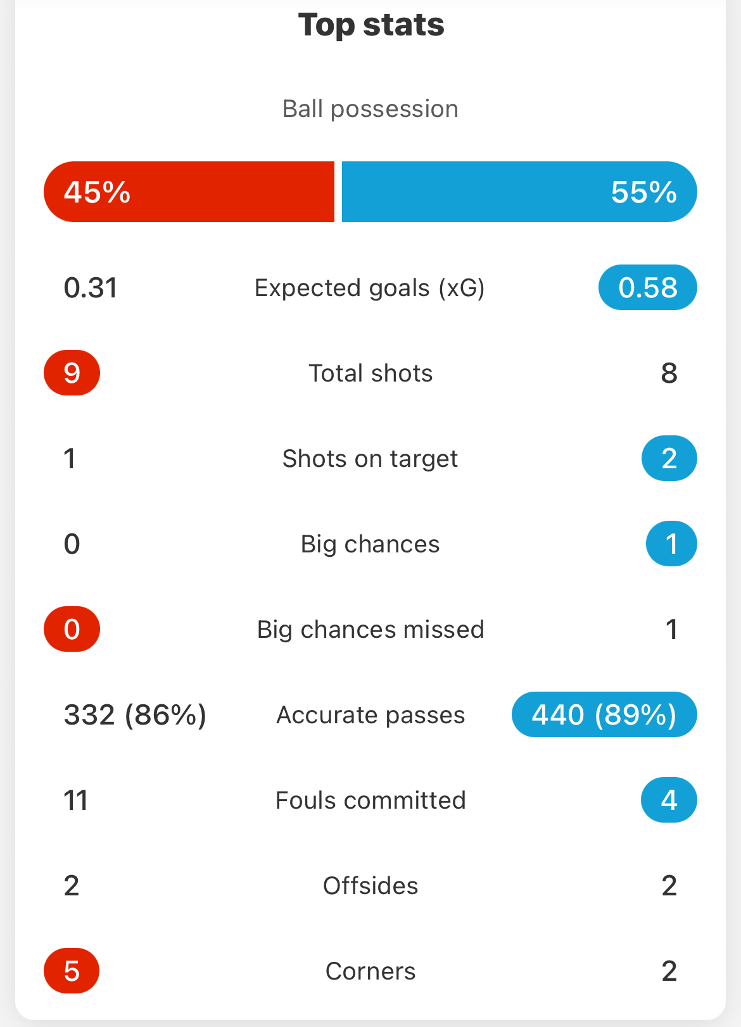Viewport: 741px width, 1027px height.
Task: Click the Top stats heading
Action: [371, 25]
